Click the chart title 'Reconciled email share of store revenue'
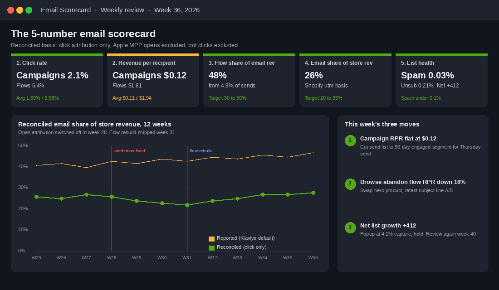 pyautogui.click(x=94, y=124)
